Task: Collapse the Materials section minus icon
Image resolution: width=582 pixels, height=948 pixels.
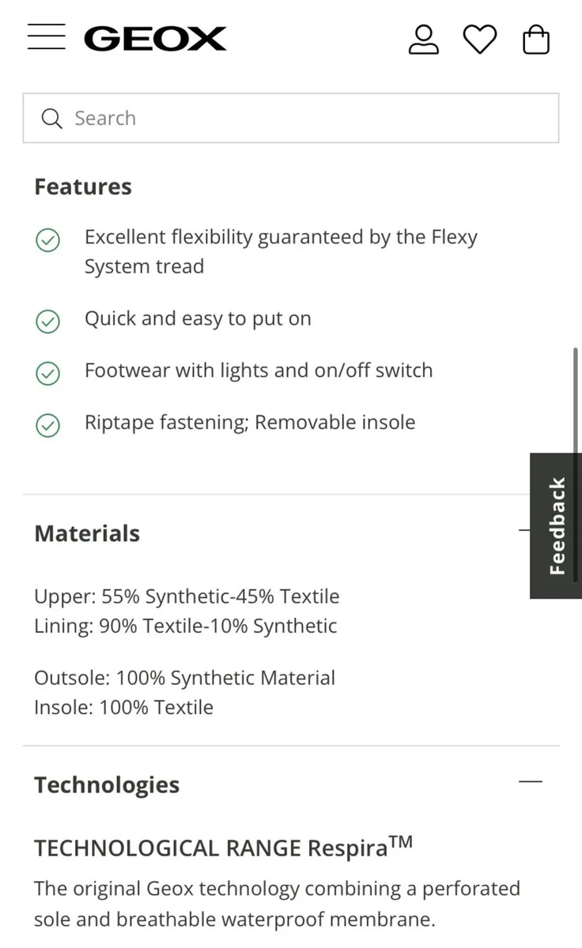Action: 523,530
